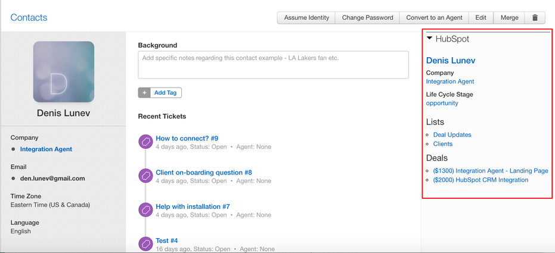Image resolution: width=555 pixels, height=253 pixels.
Task: Click the plus icon on Add Tag
Action: pos(144,93)
